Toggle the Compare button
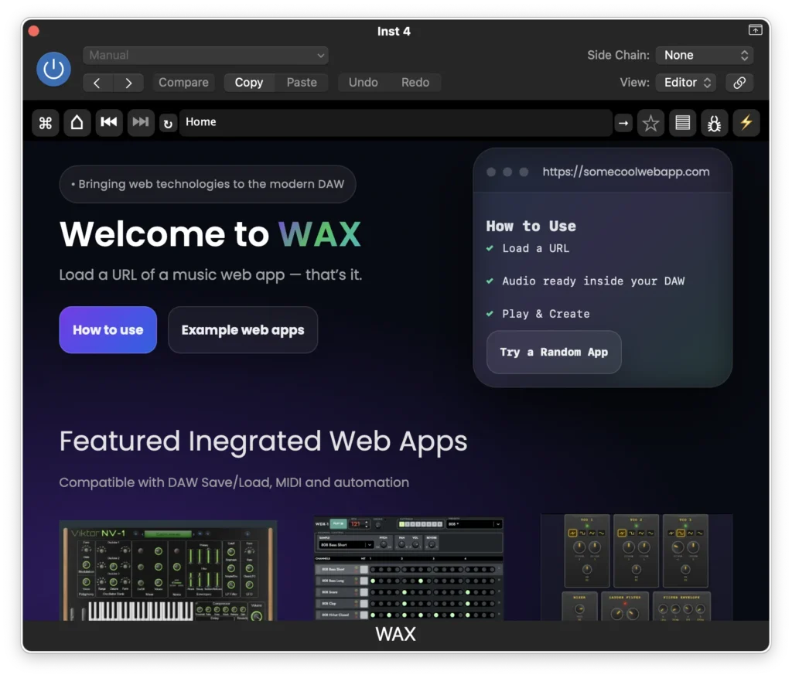792x678 pixels. point(183,83)
